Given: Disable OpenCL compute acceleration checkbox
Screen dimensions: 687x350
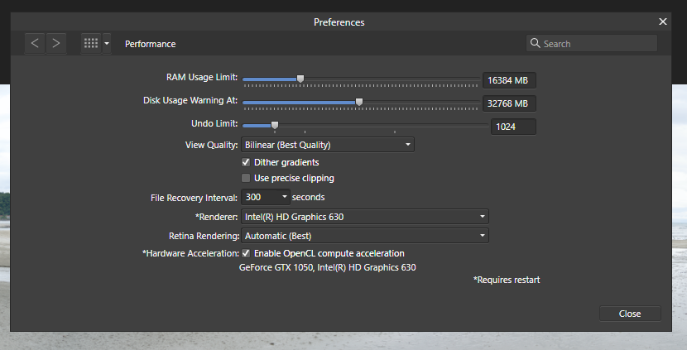Looking at the screenshot, I should click(x=246, y=253).
